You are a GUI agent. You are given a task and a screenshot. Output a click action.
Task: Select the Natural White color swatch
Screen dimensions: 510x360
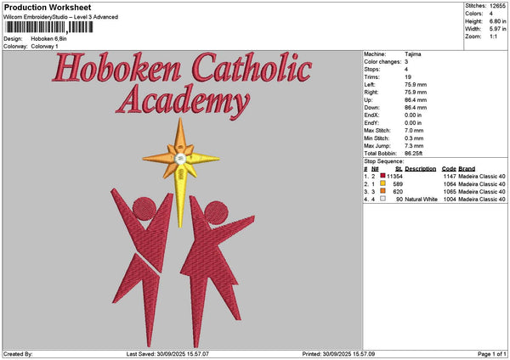tap(382, 199)
